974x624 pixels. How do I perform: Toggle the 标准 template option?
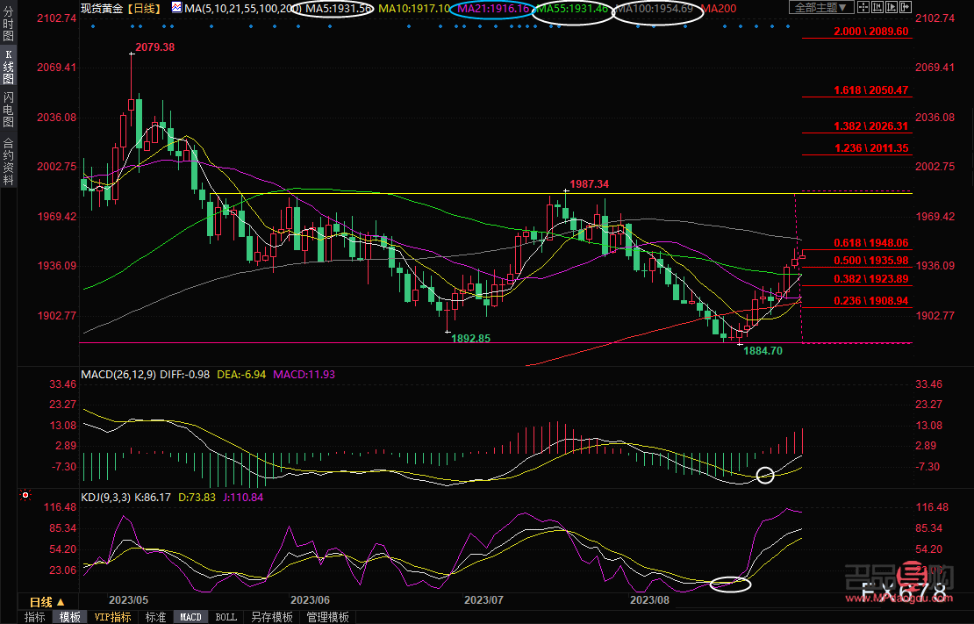[155, 617]
